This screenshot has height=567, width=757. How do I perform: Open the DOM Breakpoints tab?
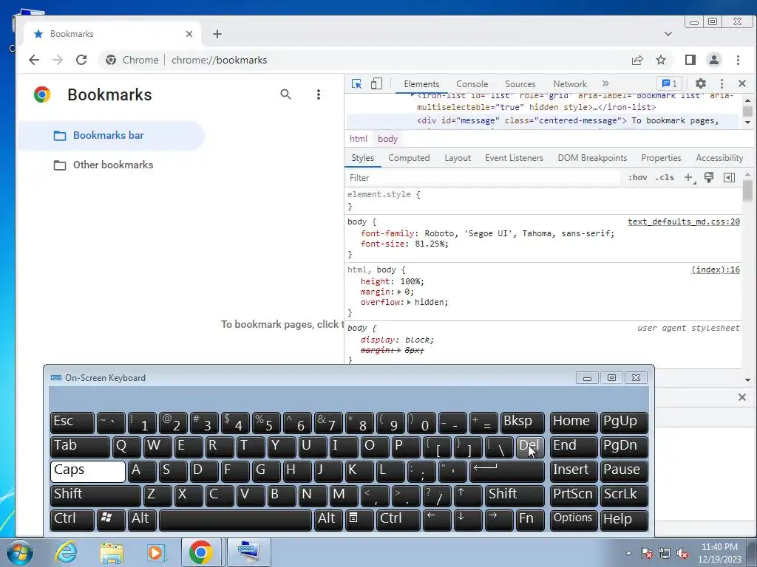(x=592, y=158)
